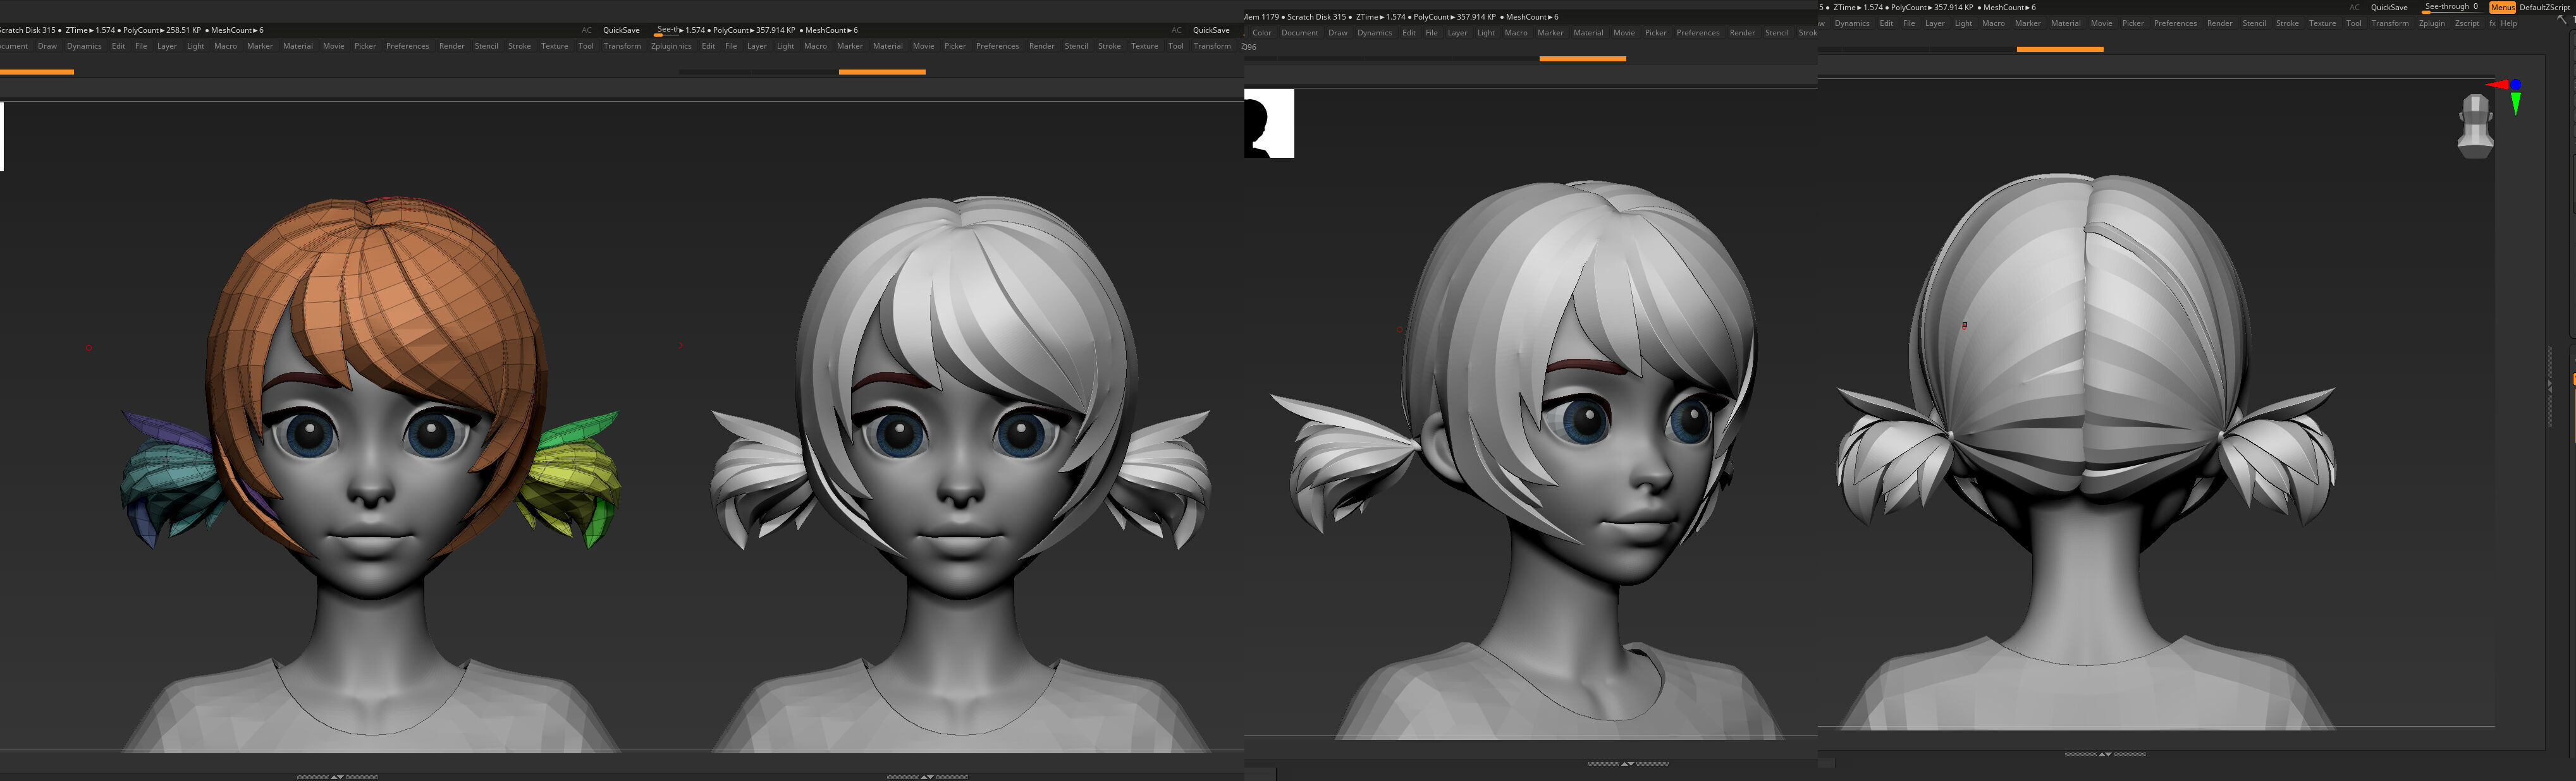Open Edit menu in gray front-view window

click(x=708, y=46)
